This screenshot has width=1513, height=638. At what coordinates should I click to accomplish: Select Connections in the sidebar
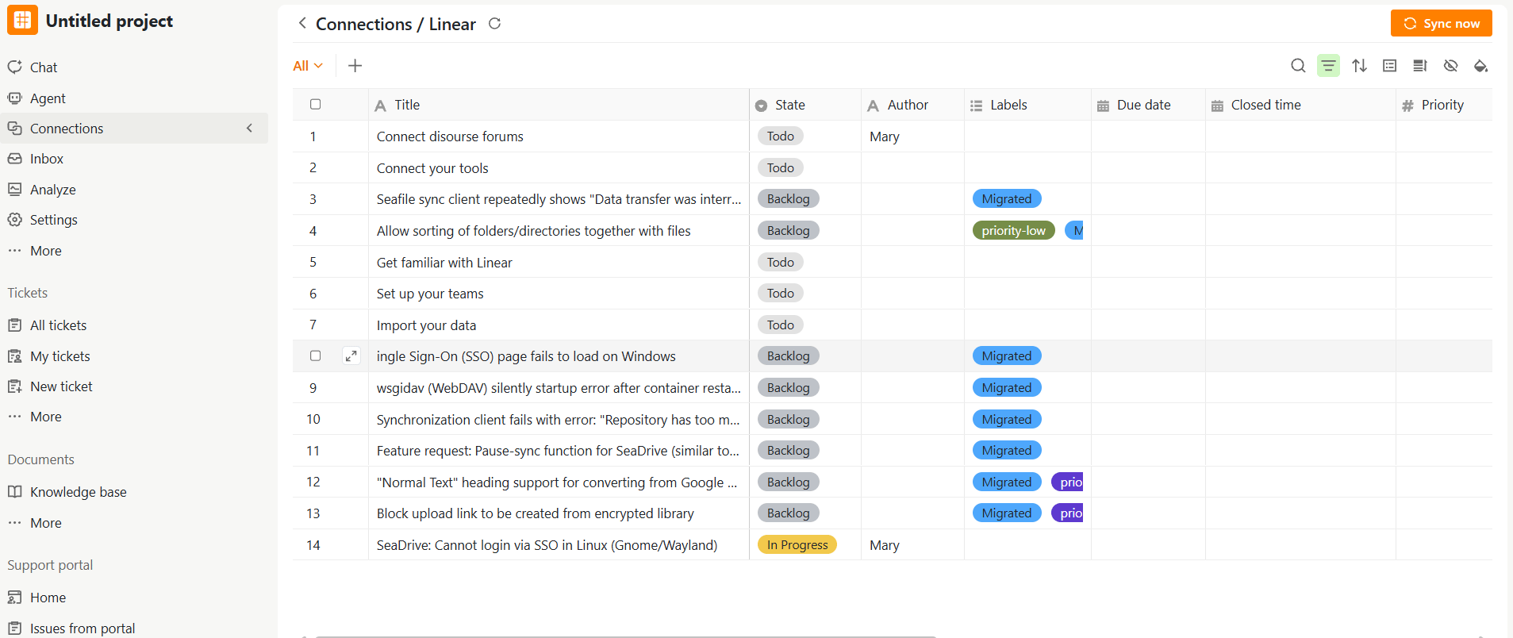click(x=133, y=129)
